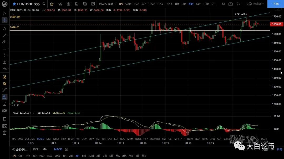Select StochRSI in indicator row
284x159 pixels.
[155, 139]
